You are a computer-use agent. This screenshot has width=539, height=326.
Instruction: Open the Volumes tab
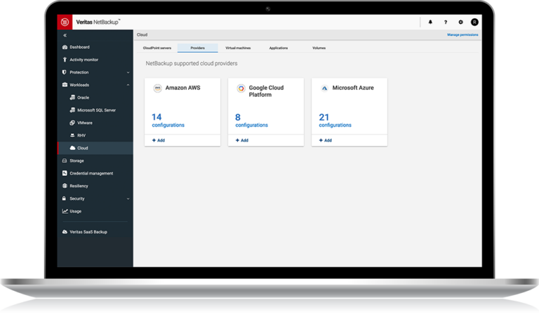point(319,48)
